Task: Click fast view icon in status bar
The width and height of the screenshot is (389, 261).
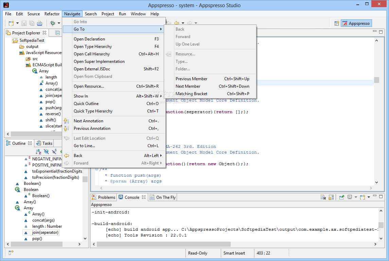Action: point(11,253)
